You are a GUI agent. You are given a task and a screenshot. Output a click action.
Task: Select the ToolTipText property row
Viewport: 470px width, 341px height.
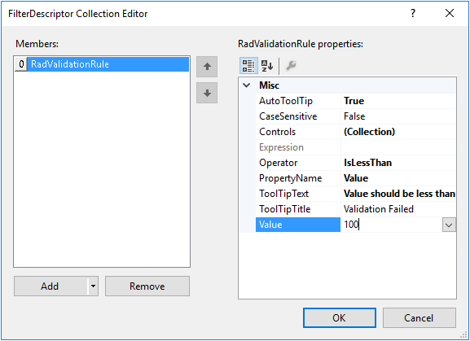point(355,194)
